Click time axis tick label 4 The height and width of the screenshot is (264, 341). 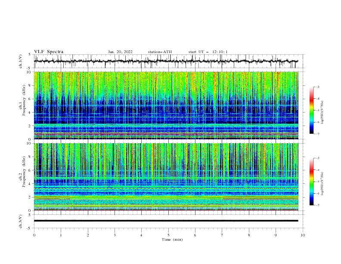(x=142, y=235)
